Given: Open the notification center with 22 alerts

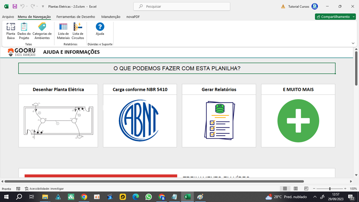Looking at the screenshot, I should [351, 197].
